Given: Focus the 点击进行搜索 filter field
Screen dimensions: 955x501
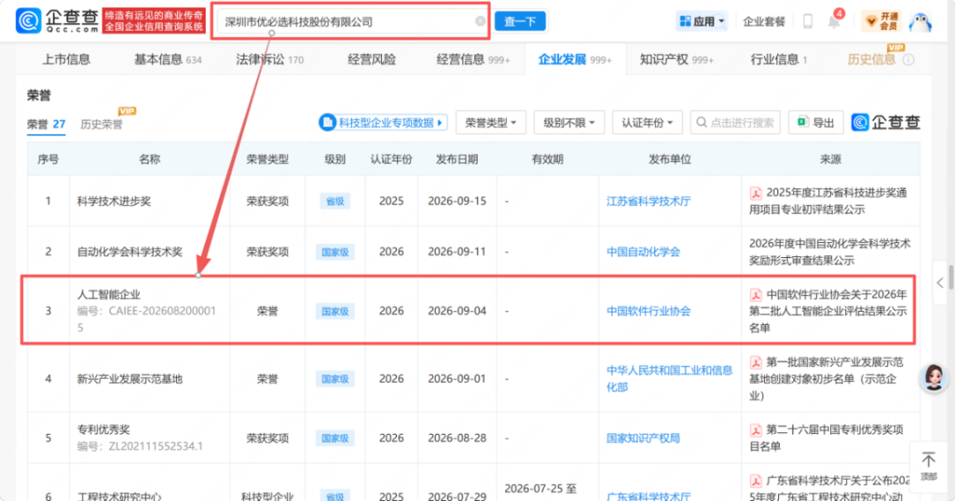Looking at the screenshot, I should coord(736,122).
